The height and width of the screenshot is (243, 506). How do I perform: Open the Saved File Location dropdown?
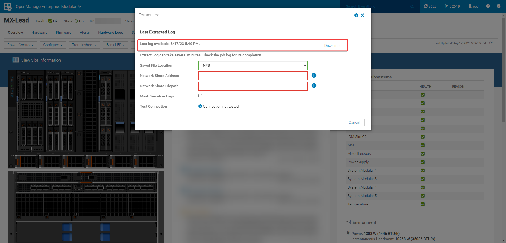(253, 66)
